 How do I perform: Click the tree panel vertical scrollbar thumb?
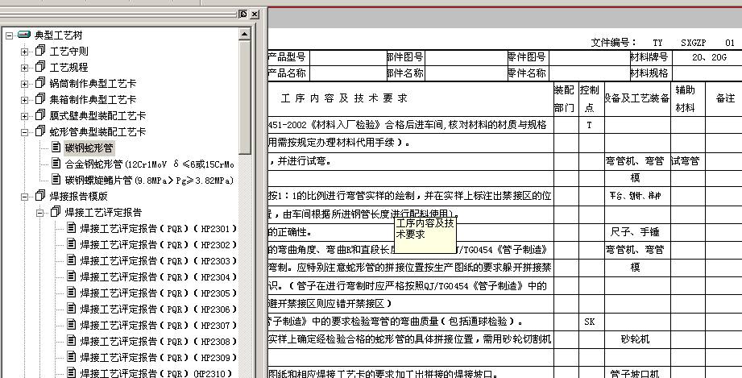(x=245, y=97)
